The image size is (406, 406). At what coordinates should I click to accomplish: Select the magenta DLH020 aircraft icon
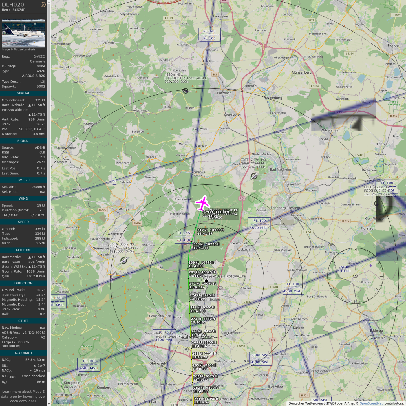pos(202,203)
